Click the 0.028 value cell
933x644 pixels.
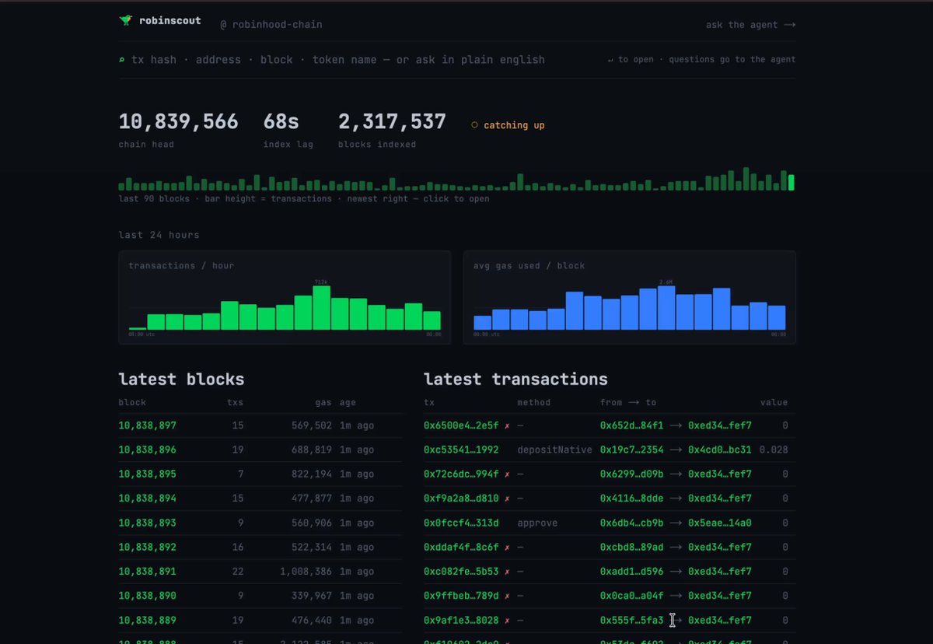[774, 450]
